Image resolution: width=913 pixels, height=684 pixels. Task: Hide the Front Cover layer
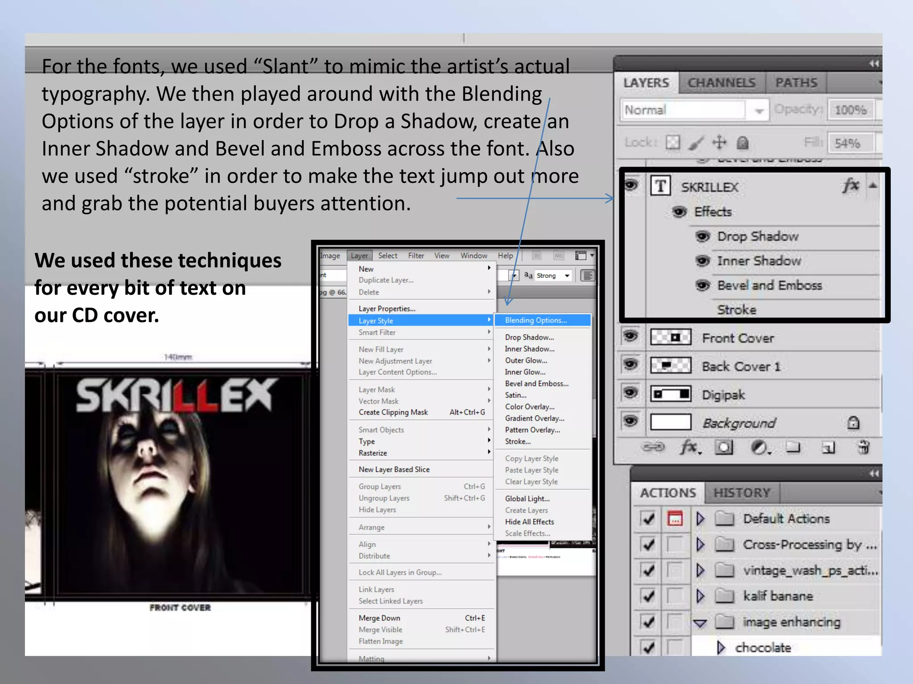[x=630, y=336]
